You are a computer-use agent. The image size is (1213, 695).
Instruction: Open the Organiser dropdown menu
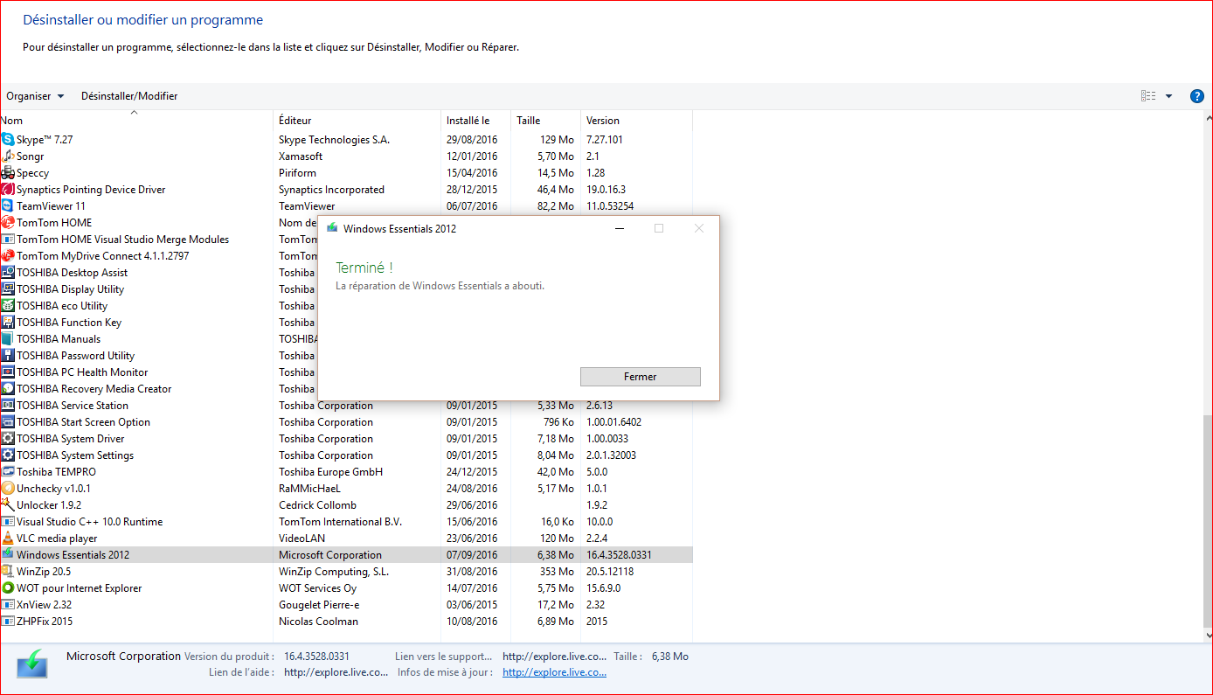point(35,96)
